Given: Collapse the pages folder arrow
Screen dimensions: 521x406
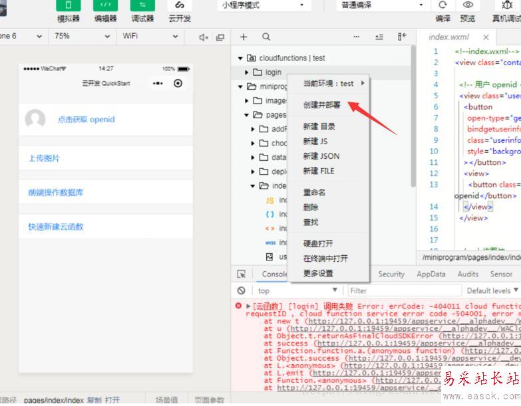Looking at the screenshot, I should tap(247, 115).
